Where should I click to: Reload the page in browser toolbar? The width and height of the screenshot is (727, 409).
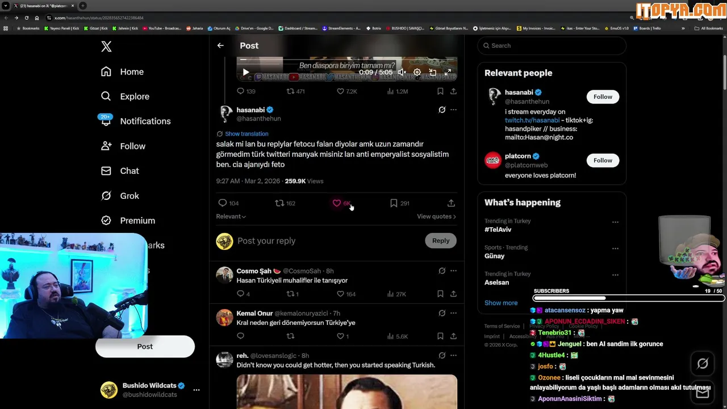click(x=26, y=18)
